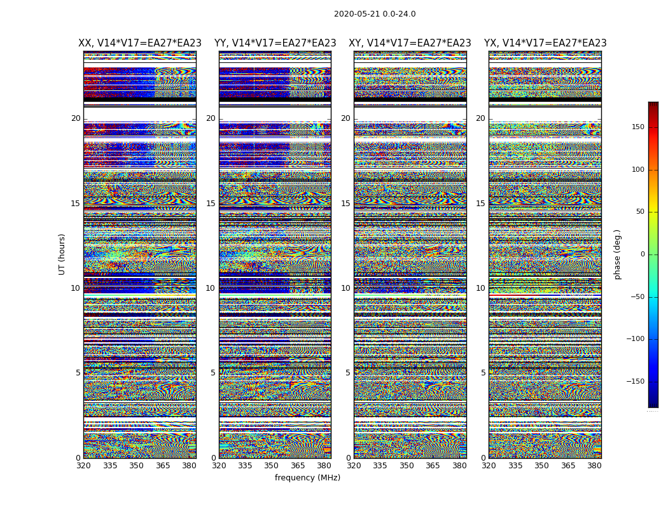Click the '365' frequency tick under XX panel

click(163, 466)
